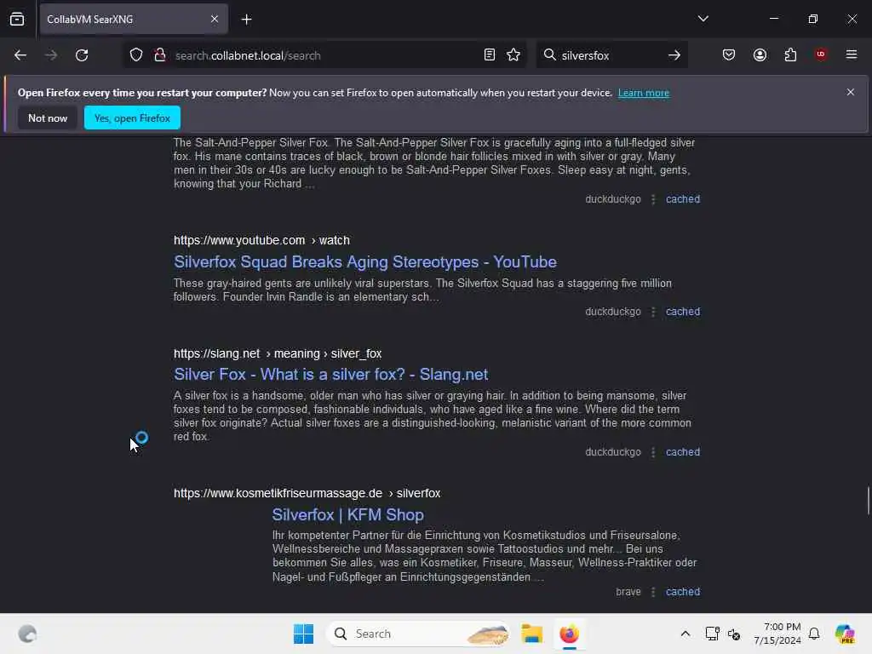
Task: Open the muted volume tray icon
Action: tap(734, 634)
